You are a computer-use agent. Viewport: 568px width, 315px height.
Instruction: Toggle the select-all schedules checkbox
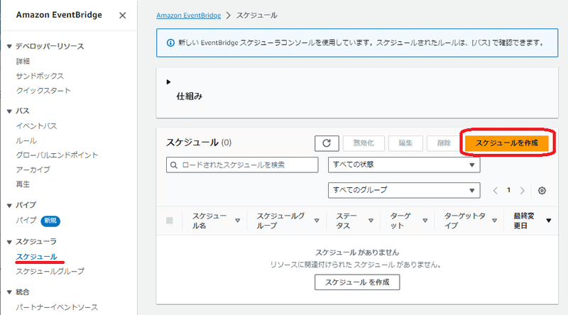170,220
